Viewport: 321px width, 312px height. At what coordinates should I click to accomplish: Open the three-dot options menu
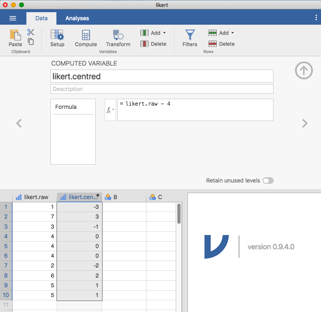(316, 17)
